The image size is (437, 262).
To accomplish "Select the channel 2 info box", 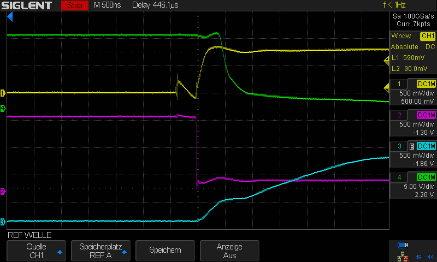I will (x=413, y=123).
